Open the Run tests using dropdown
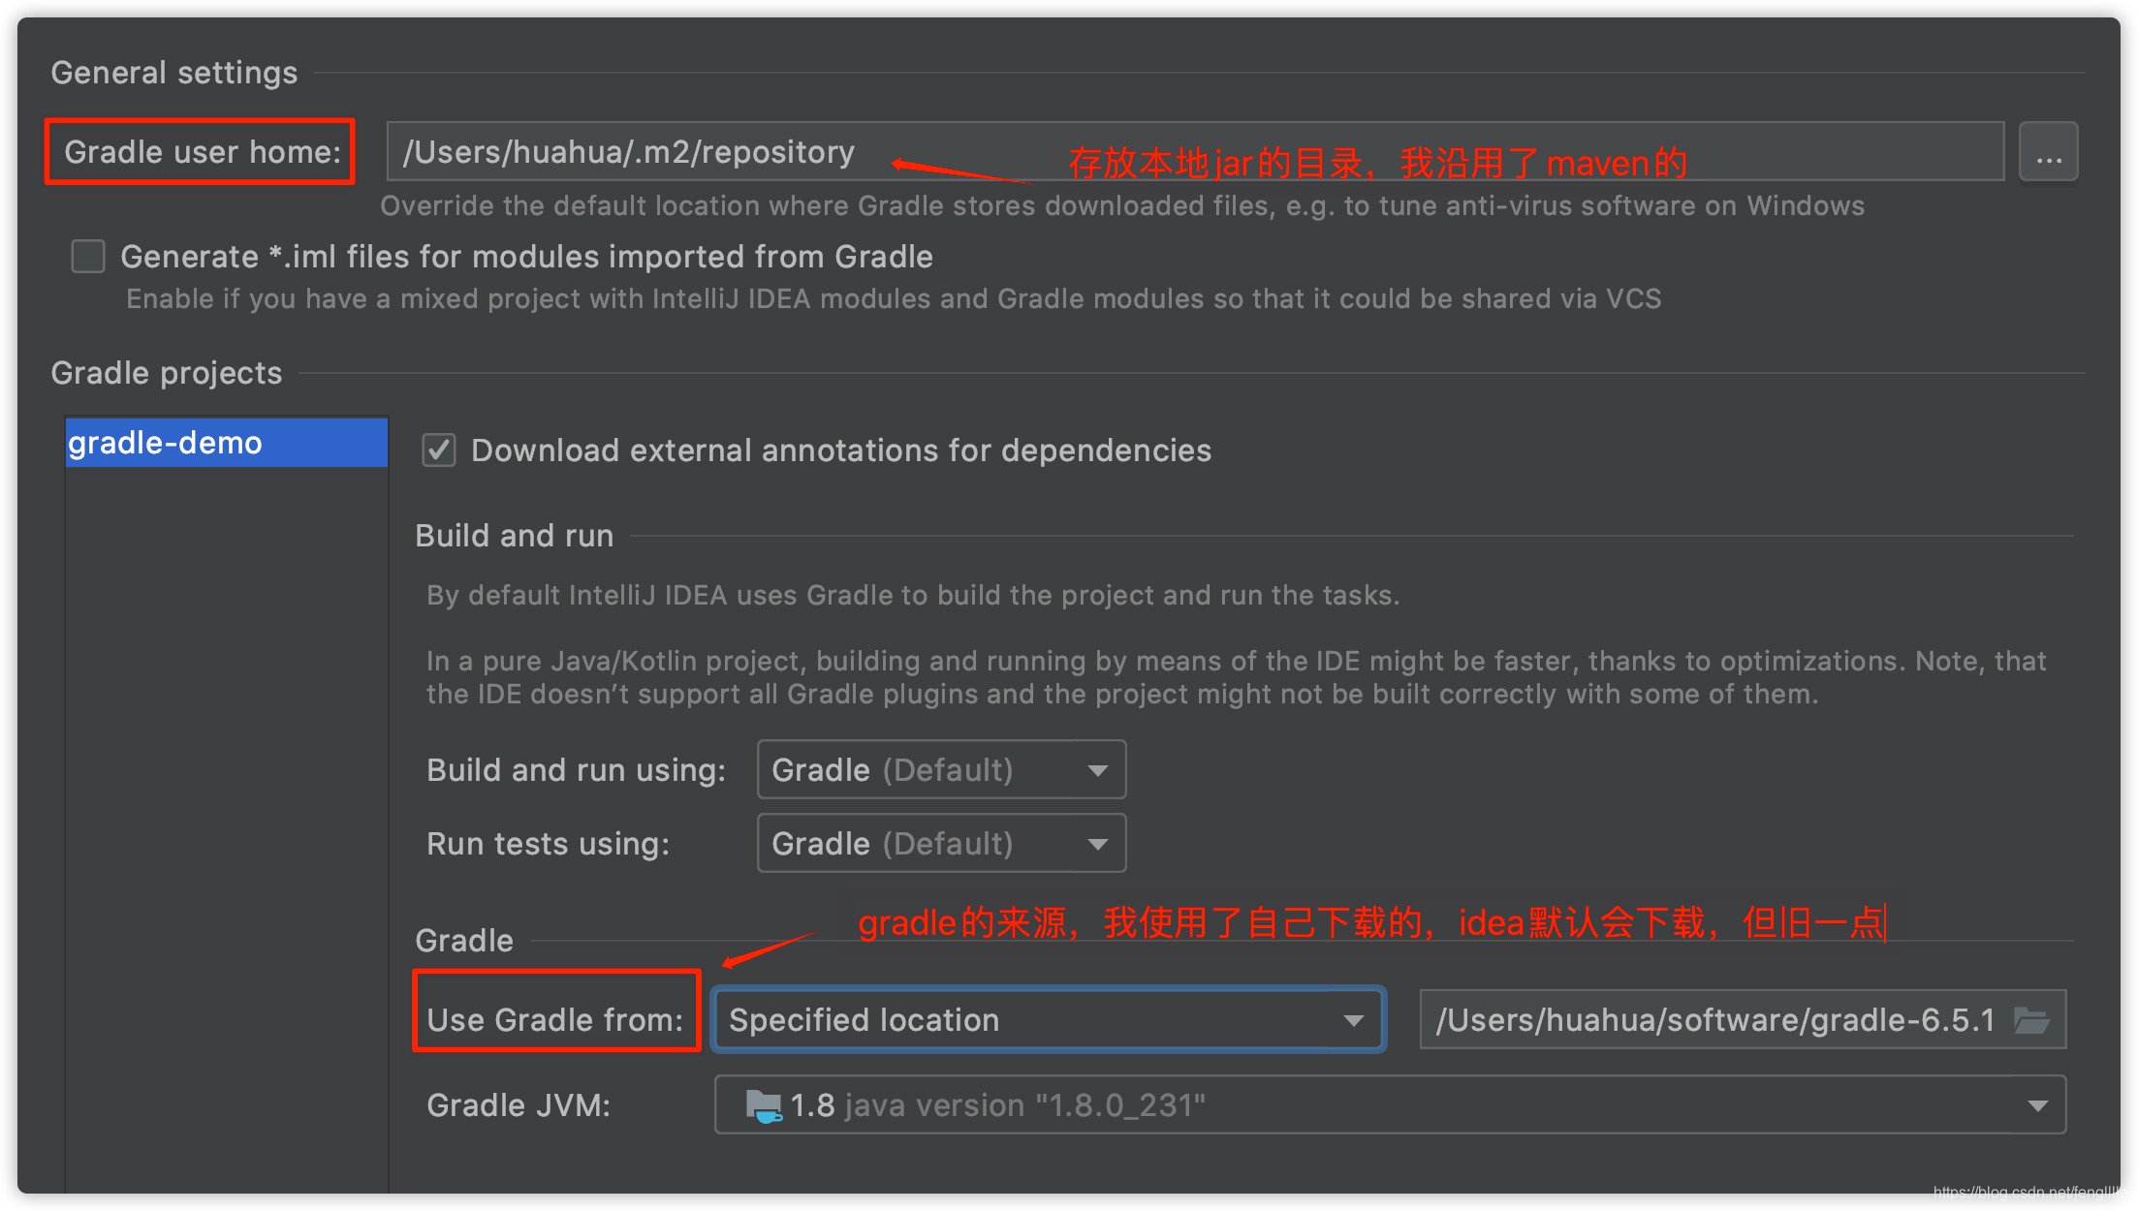This screenshot has width=2138, height=1211. click(940, 843)
